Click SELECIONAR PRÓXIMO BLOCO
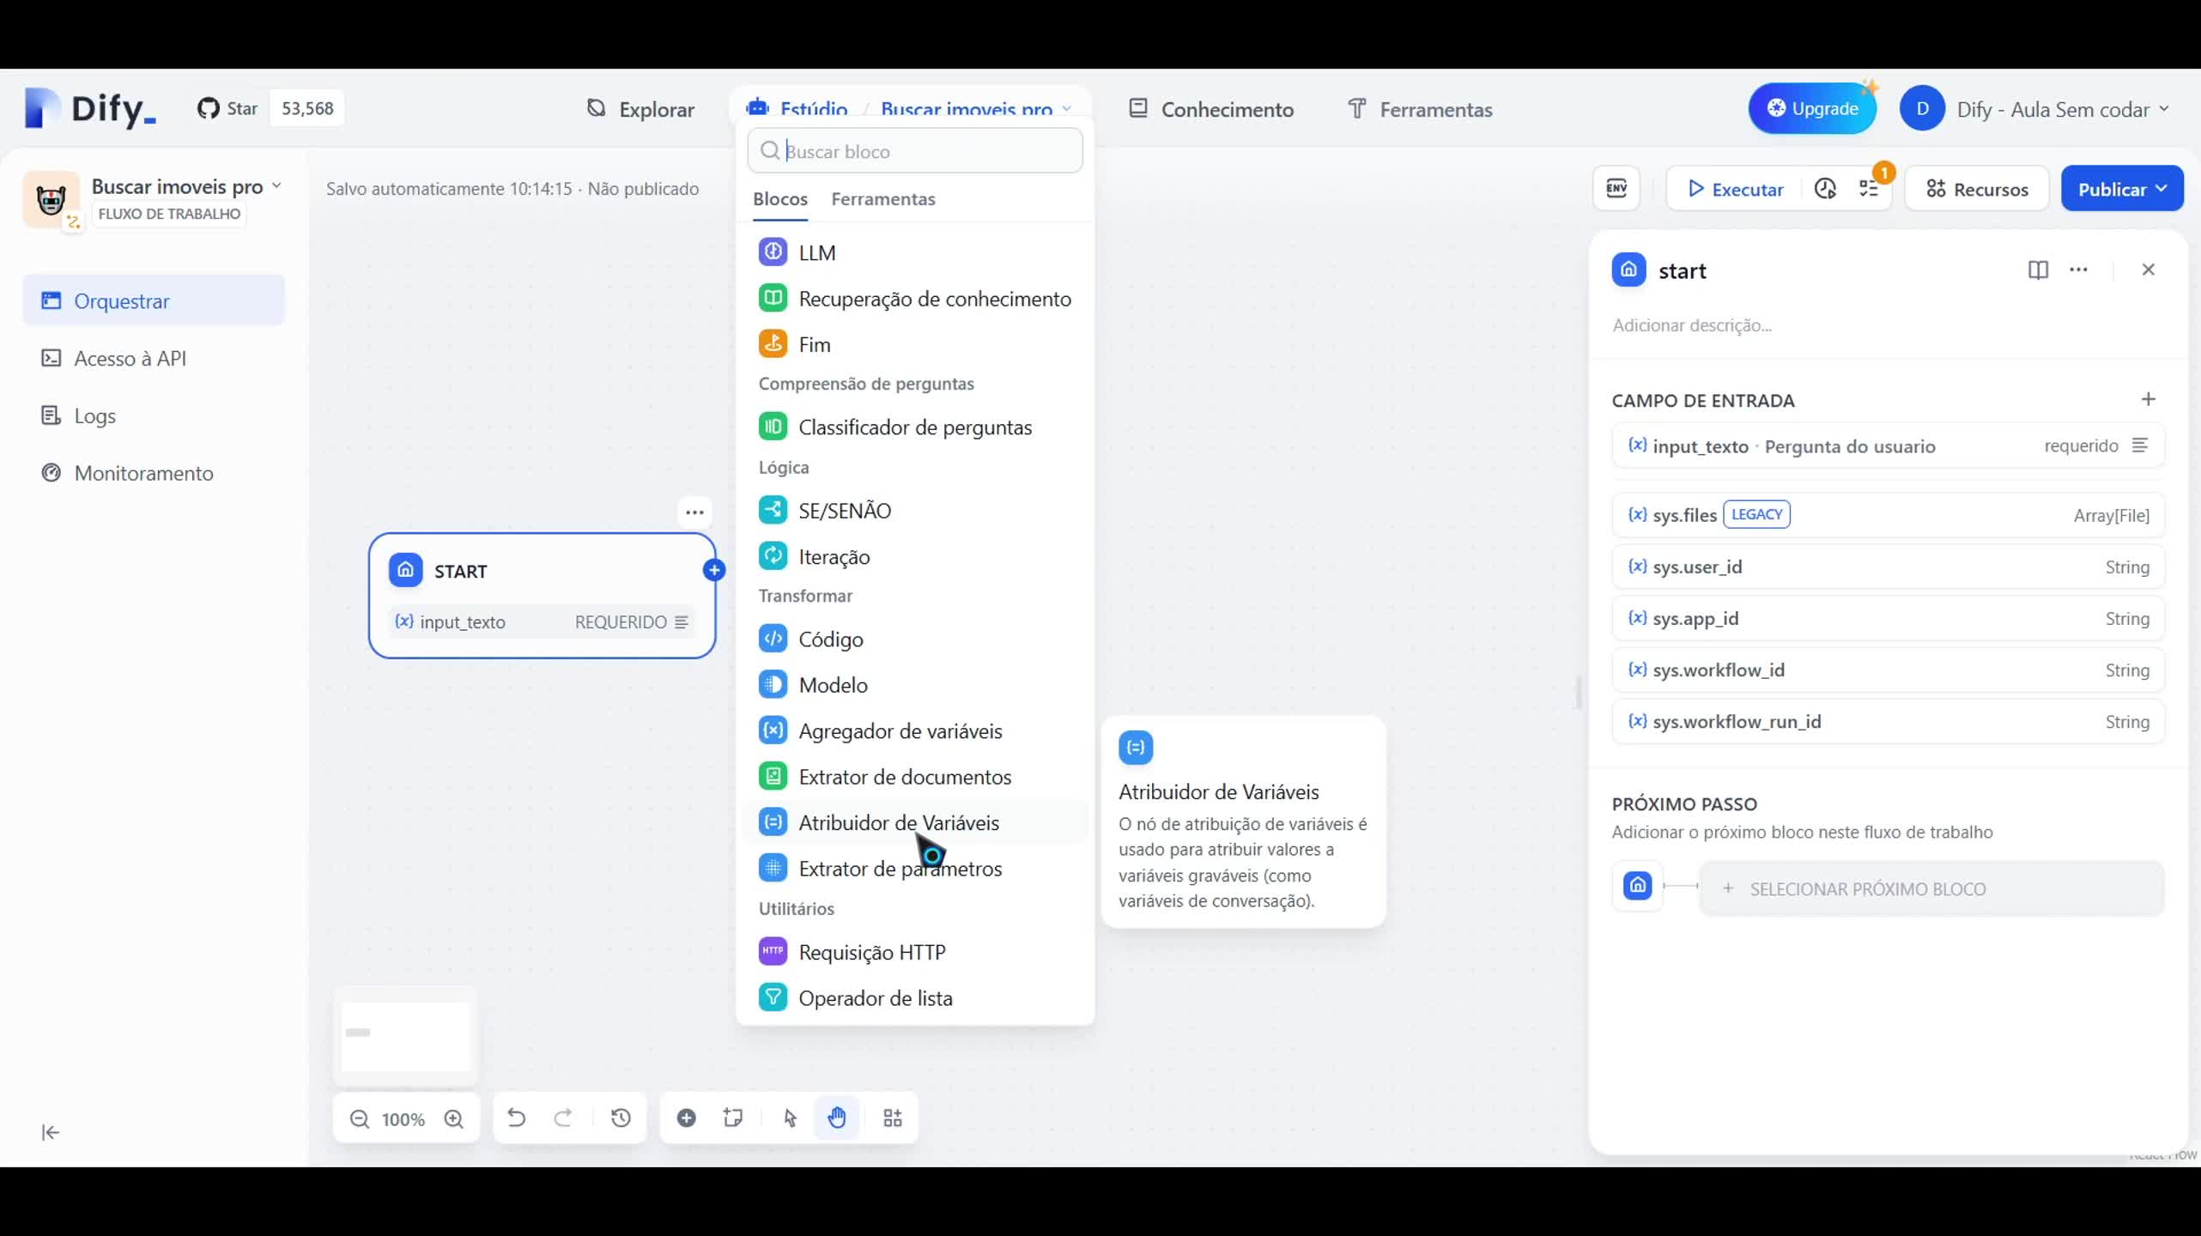 click(1870, 888)
